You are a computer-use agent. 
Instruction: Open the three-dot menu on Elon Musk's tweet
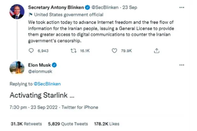pos(182,65)
